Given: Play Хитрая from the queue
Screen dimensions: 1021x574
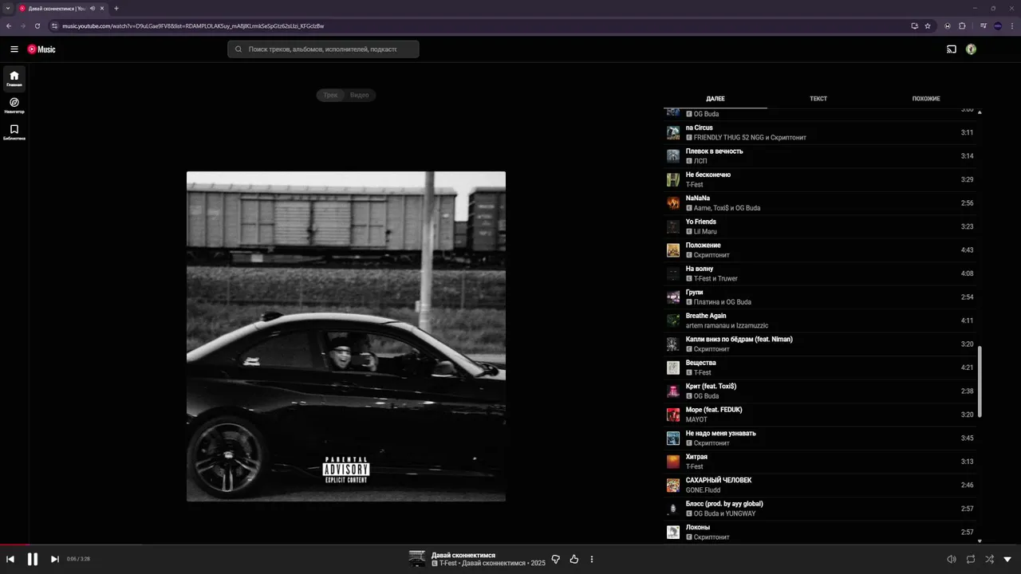Looking at the screenshot, I should coord(821,462).
